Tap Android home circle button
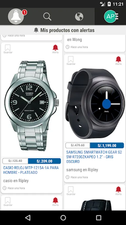Screen dimensions: 126x225 point(63,218)
